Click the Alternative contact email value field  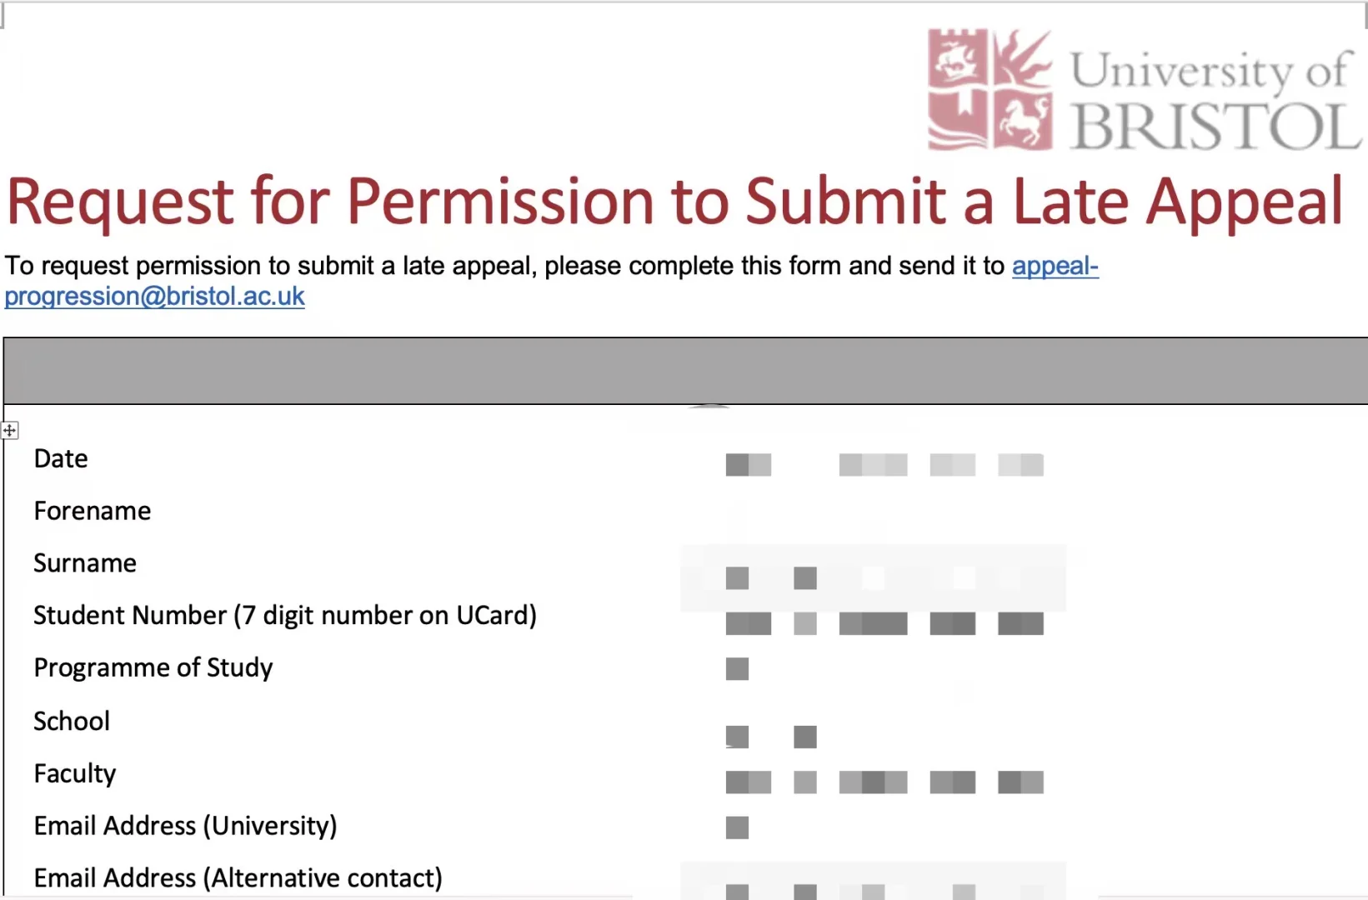(874, 882)
